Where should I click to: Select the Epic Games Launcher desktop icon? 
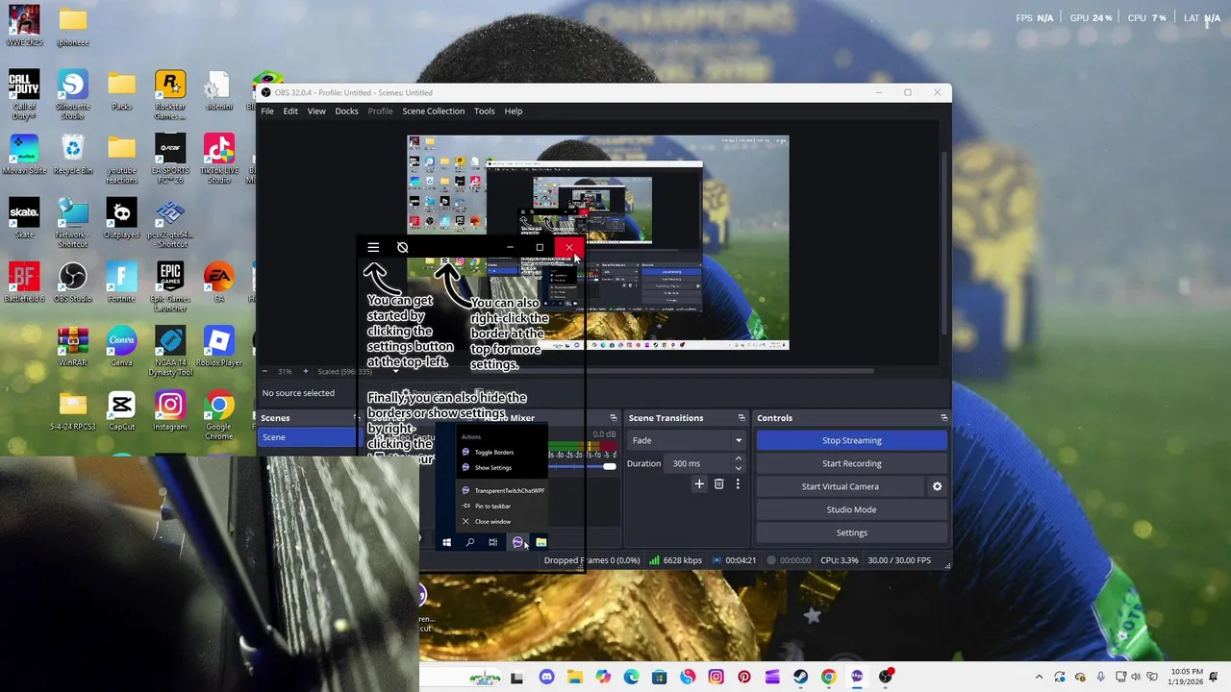tap(170, 287)
